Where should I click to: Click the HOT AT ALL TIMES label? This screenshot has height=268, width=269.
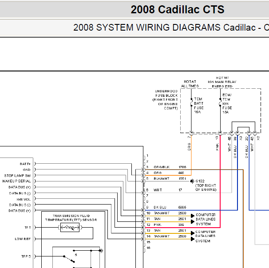pos(190,84)
